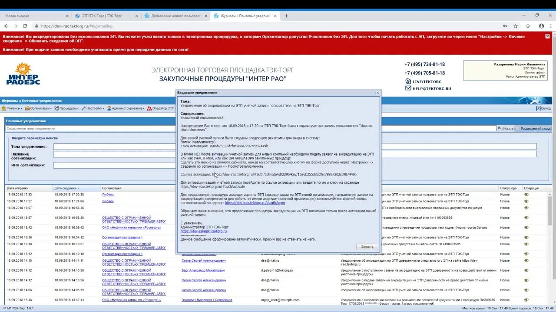This screenshot has height=312, width=556.
Task: Click the Искать search button
Action: [506, 128]
